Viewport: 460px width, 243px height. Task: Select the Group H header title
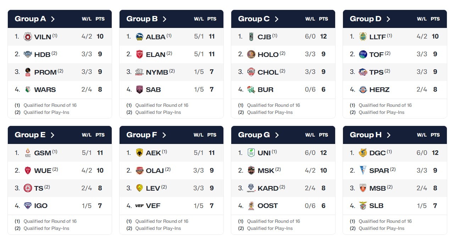point(366,135)
